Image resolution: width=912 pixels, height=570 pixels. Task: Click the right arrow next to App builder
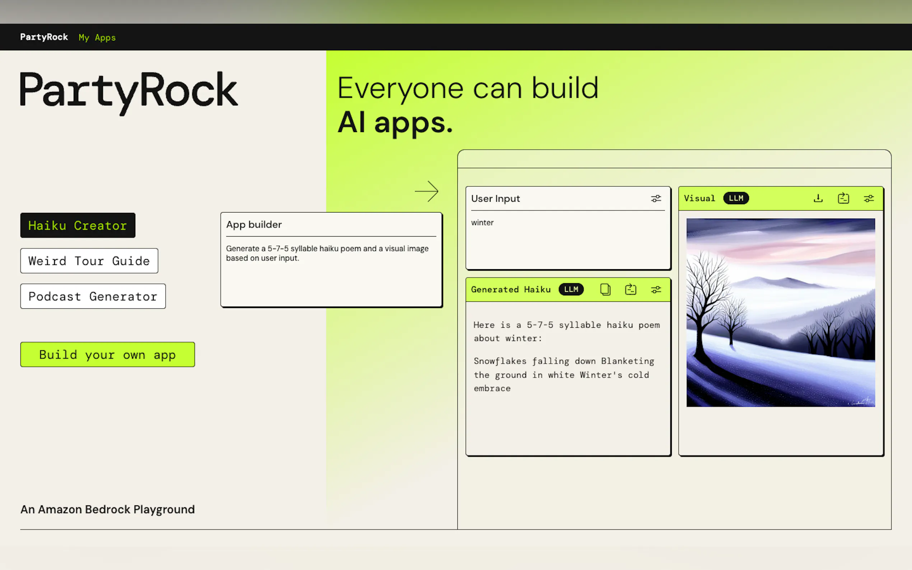[427, 191]
